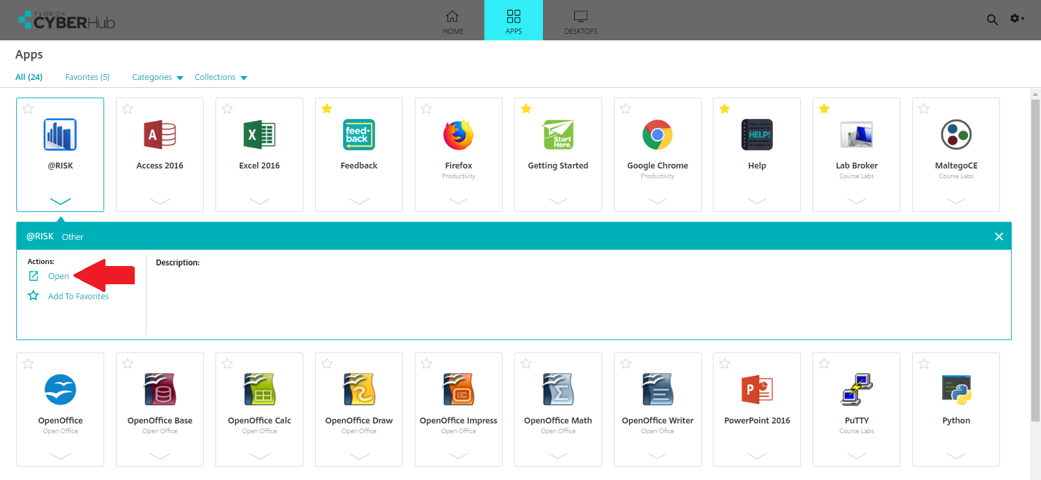Toggle favorite star on Google Chrome
1041x480 pixels.
(x=626, y=109)
